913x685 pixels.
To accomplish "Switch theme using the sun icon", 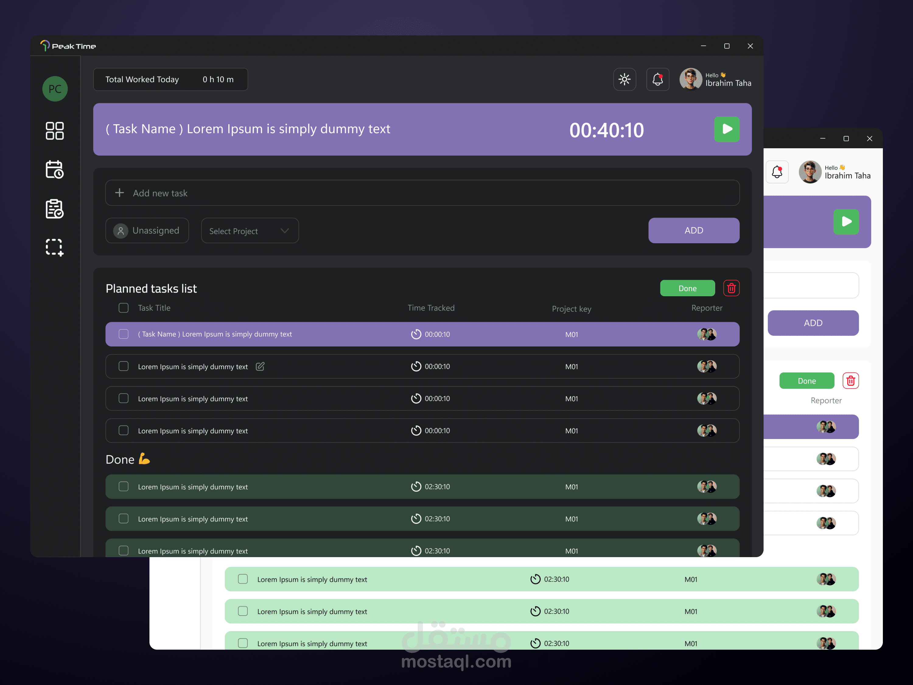I will [624, 79].
